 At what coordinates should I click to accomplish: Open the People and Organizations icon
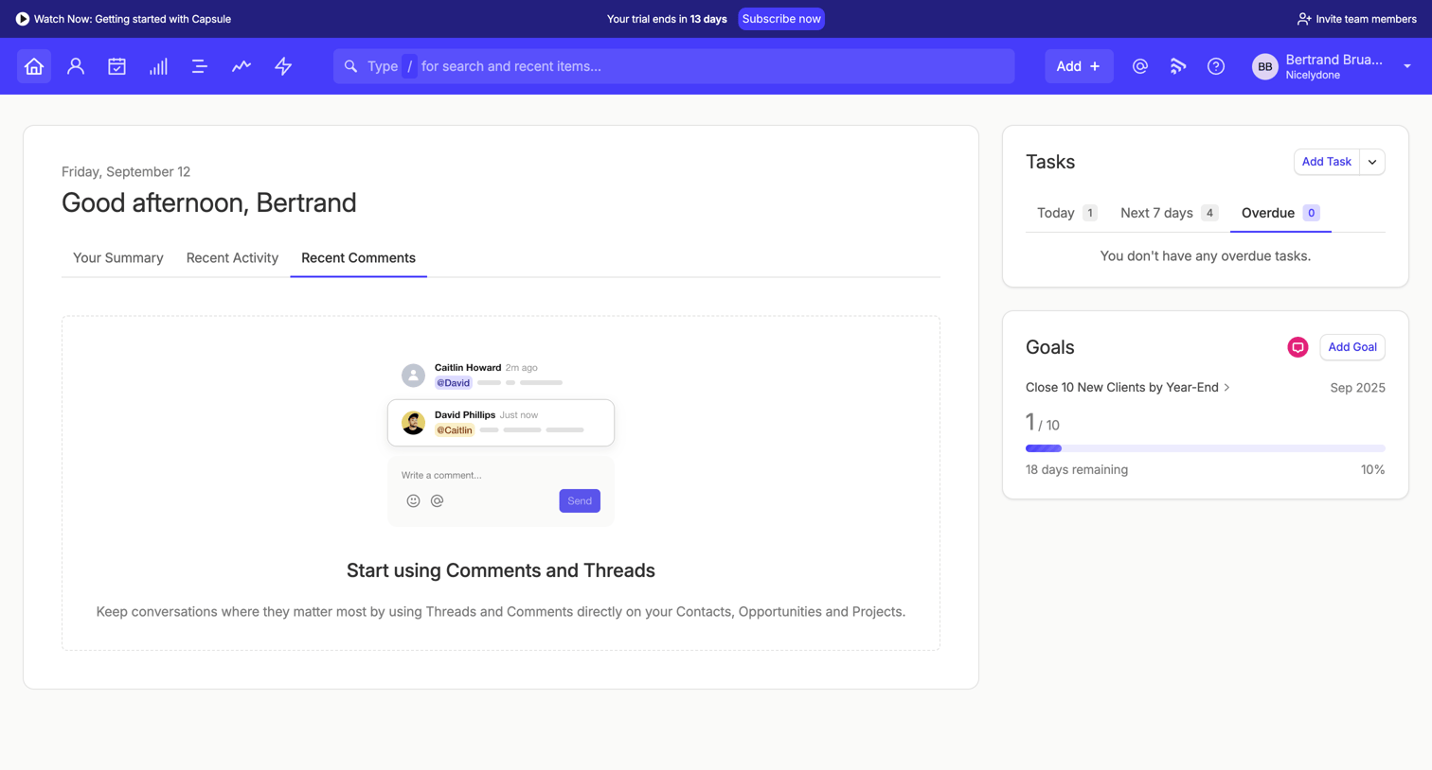pos(76,66)
